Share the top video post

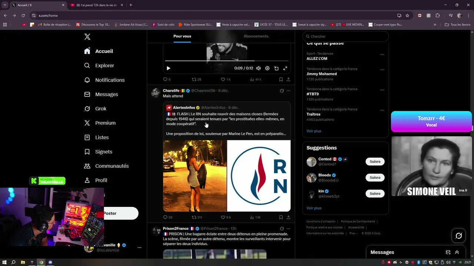(288, 79)
